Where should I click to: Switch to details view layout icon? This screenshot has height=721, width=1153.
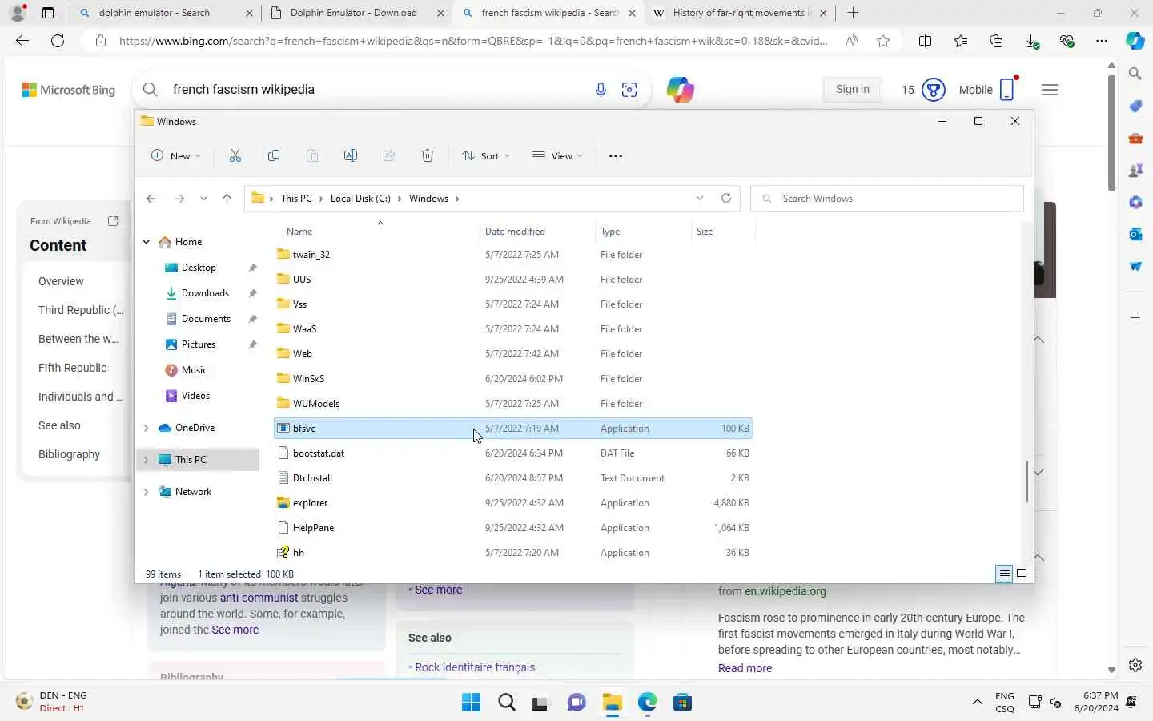point(1004,574)
